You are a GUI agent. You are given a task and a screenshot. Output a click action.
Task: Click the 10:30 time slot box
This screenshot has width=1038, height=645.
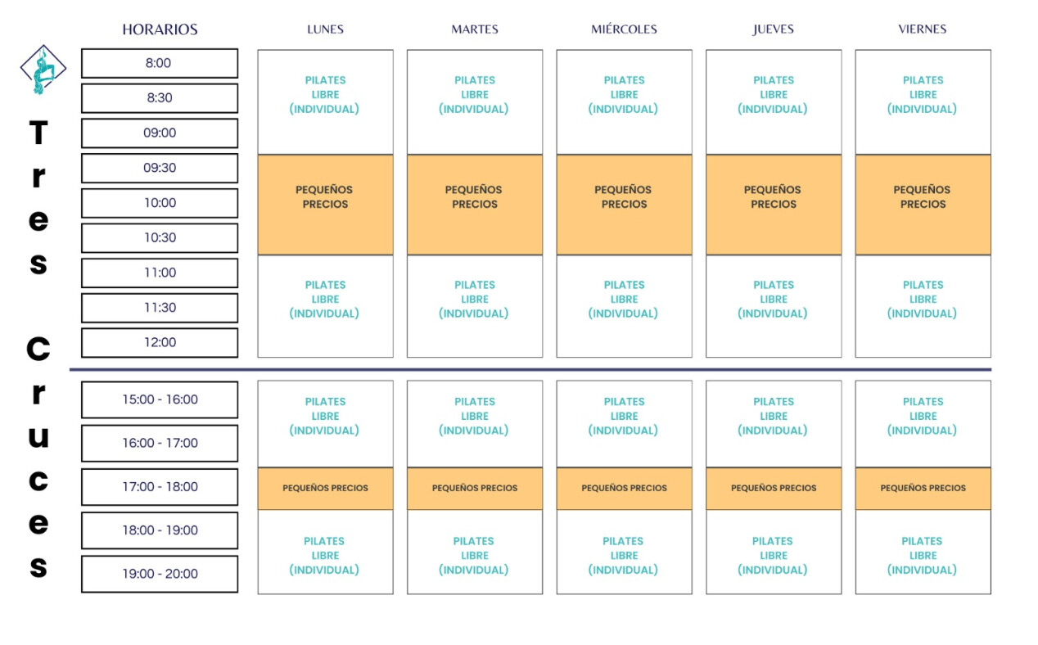click(x=160, y=237)
